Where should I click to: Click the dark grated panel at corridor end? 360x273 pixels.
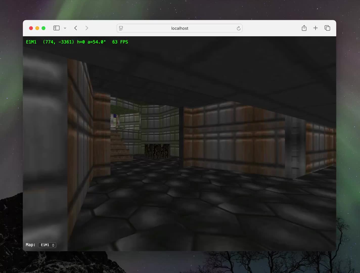(x=157, y=151)
